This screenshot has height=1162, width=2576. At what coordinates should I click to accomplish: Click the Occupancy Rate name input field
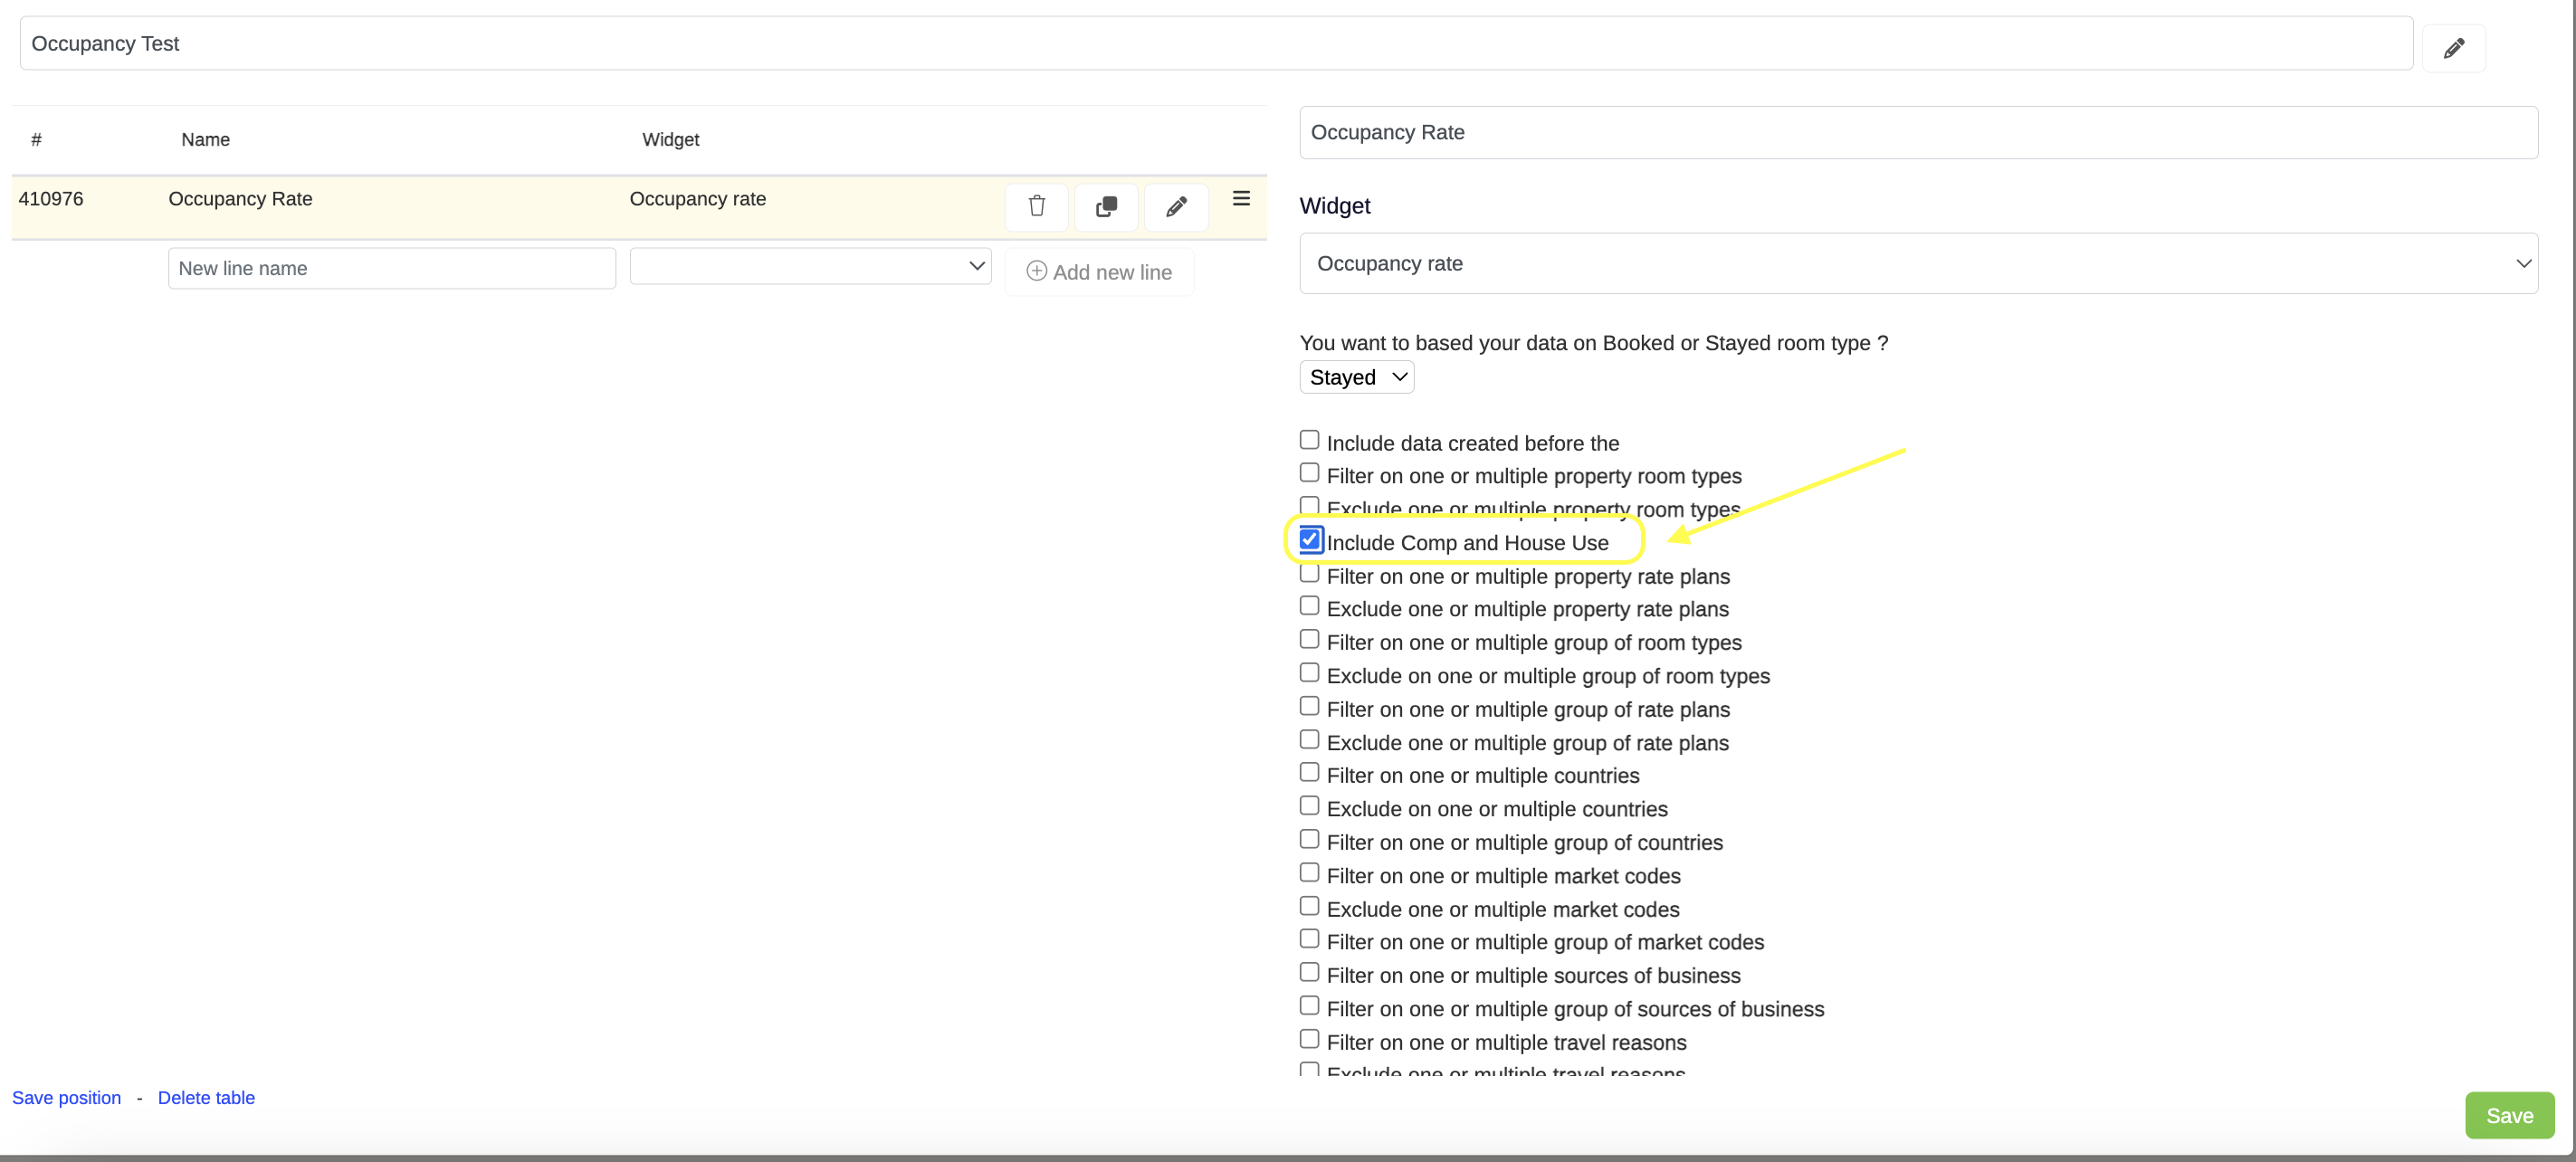point(1917,132)
